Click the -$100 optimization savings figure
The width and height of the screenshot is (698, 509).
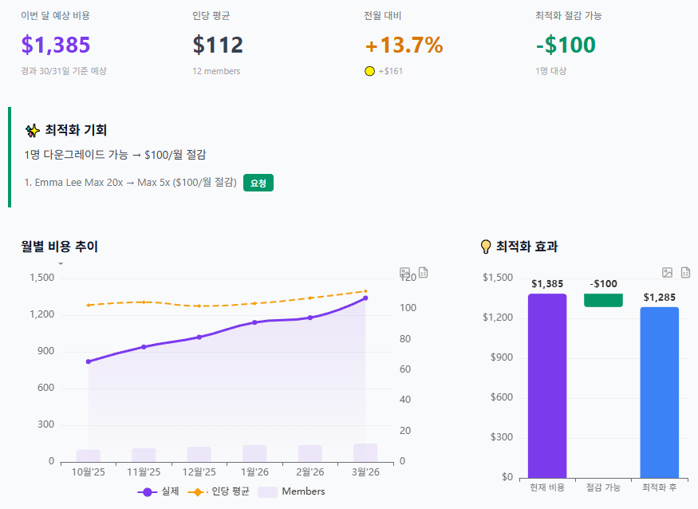coord(566,45)
